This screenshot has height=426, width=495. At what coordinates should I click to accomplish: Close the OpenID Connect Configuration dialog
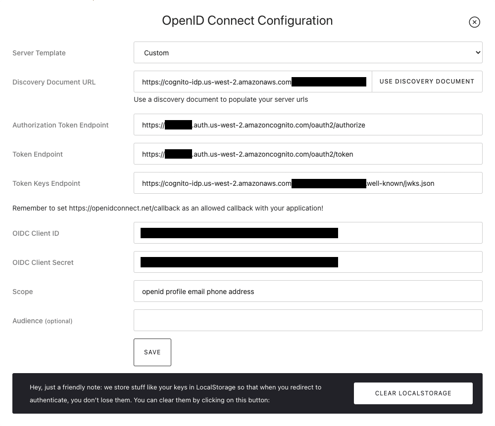[474, 22]
